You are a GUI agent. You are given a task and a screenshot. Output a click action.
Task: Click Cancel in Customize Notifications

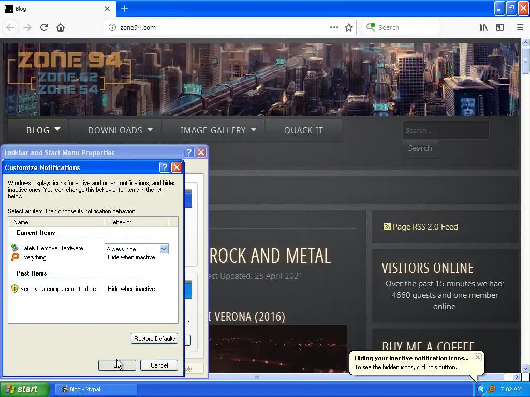(159, 365)
